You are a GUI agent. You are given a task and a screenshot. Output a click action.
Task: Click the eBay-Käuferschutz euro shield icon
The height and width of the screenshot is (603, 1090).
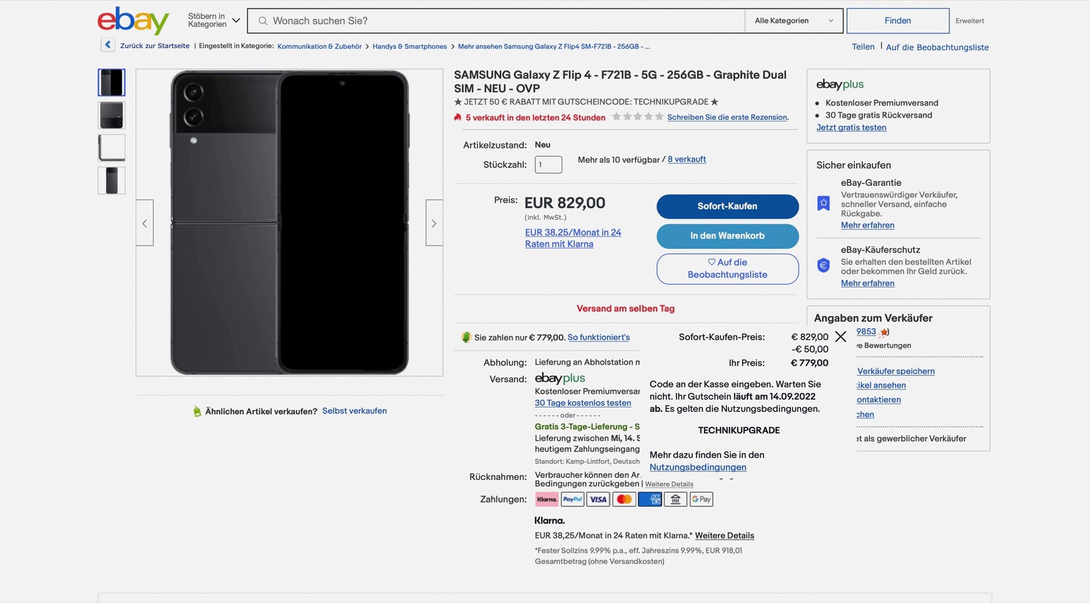pyautogui.click(x=823, y=265)
